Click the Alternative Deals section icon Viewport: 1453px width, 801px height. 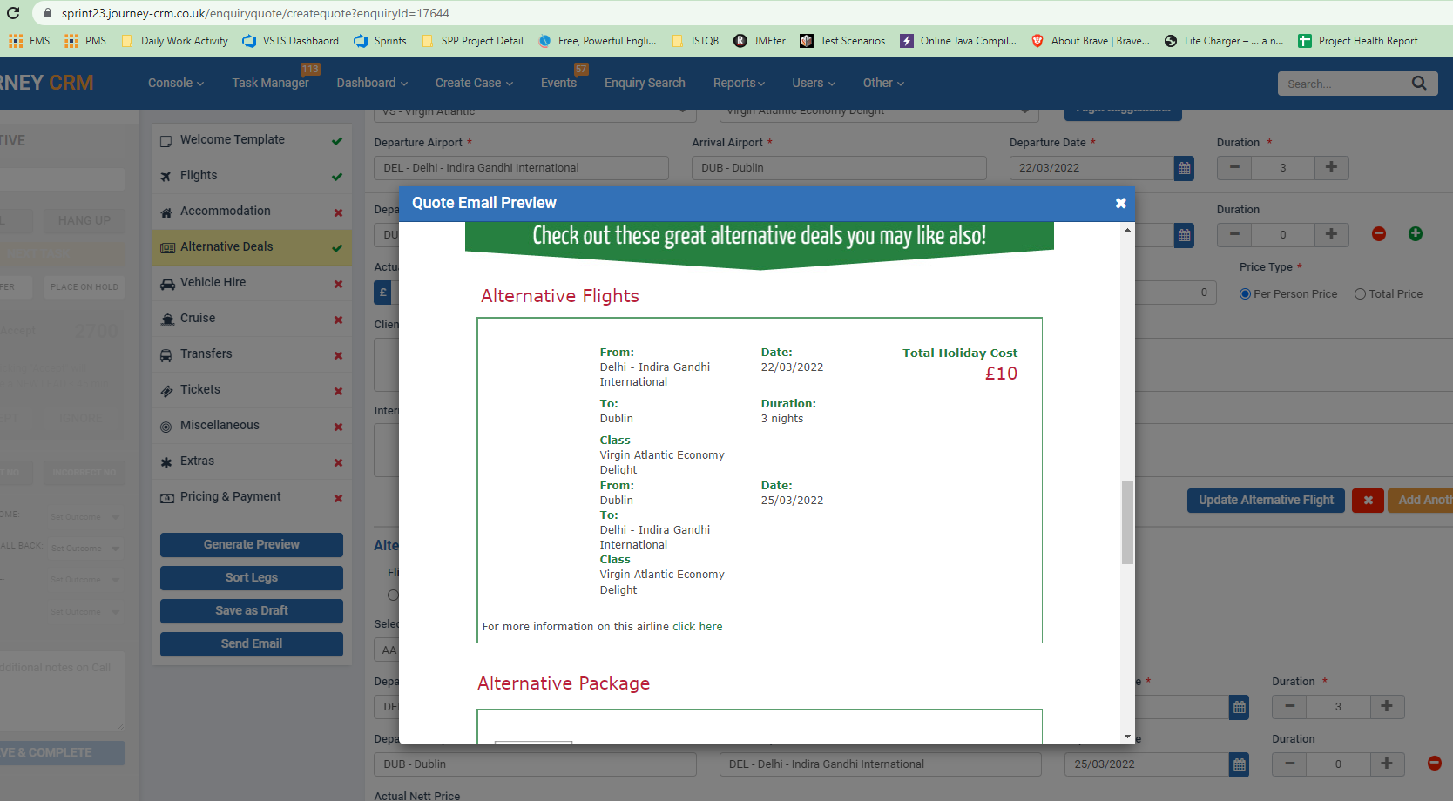point(167,248)
